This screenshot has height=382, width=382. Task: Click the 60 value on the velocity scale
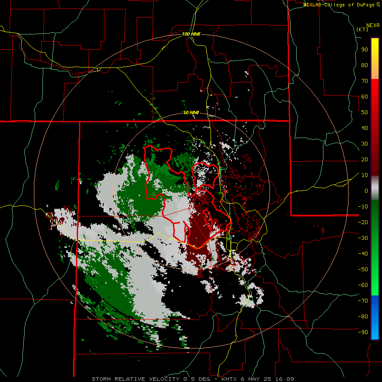point(365,97)
